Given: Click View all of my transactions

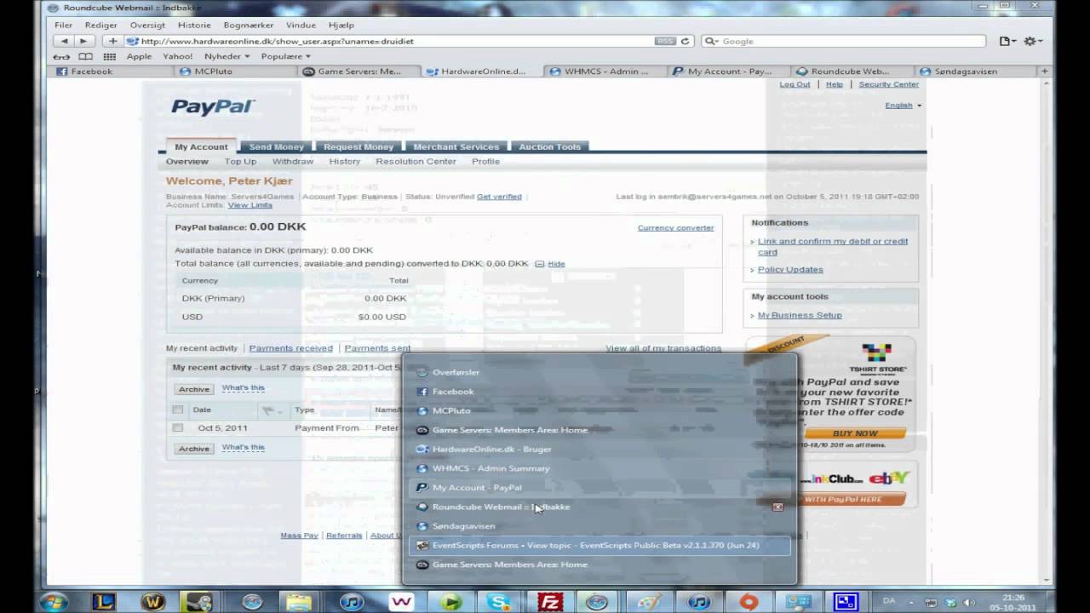Looking at the screenshot, I should pyautogui.click(x=663, y=348).
